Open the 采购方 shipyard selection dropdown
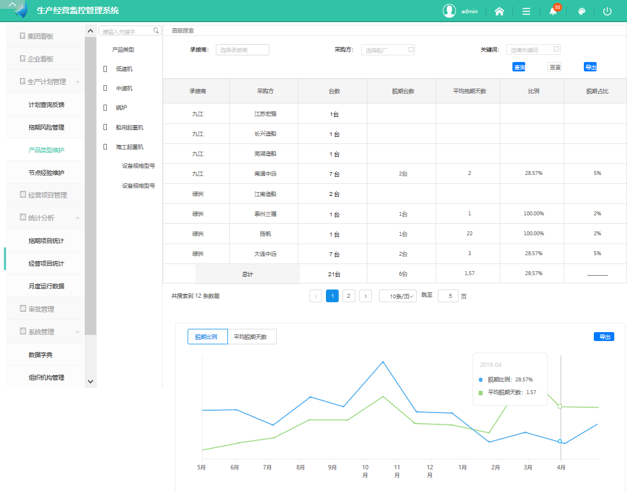 point(388,50)
